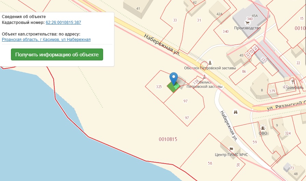Select parcel 33 north of Набережная

pos(175,20)
